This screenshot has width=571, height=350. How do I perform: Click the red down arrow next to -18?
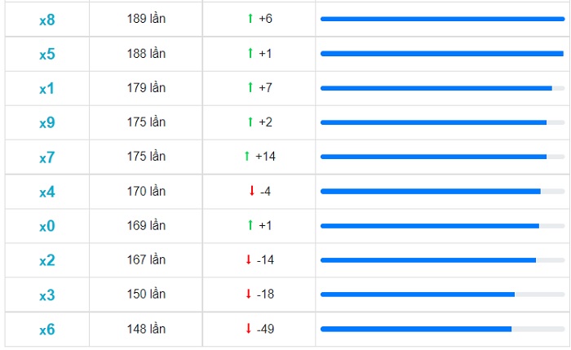pos(248,294)
